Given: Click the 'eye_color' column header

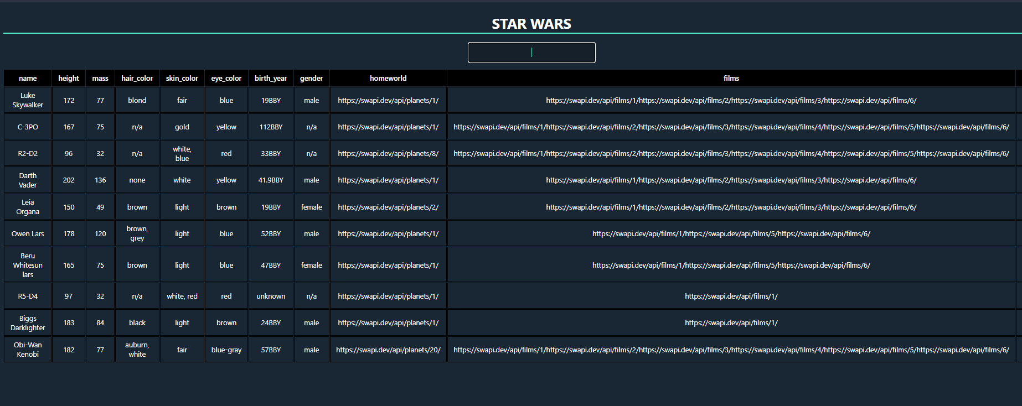Looking at the screenshot, I should coord(226,78).
